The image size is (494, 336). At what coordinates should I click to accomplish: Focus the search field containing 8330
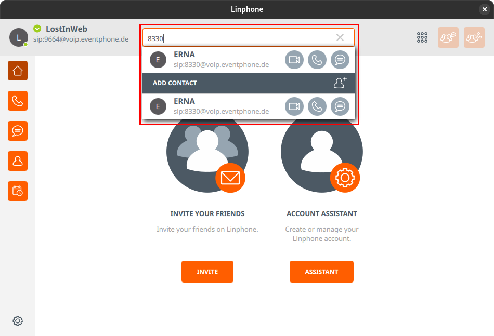pyautogui.click(x=249, y=37)
